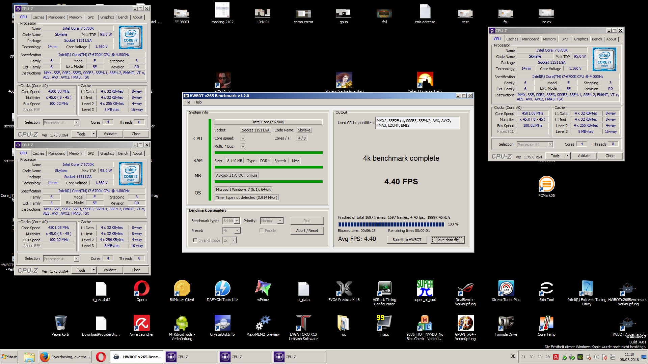Click Submit to HWBOT button
Image resolution: width=648 pixels, height=364 pixels.
tap(407, 240)
